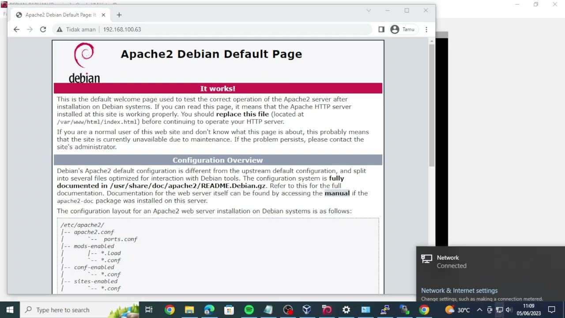Open the 30°C weather widget

[x=457, y=310]
